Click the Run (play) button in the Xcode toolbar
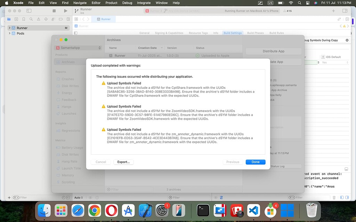The width and height of the screenshot is (356, 222). click(x=66, y=11)
